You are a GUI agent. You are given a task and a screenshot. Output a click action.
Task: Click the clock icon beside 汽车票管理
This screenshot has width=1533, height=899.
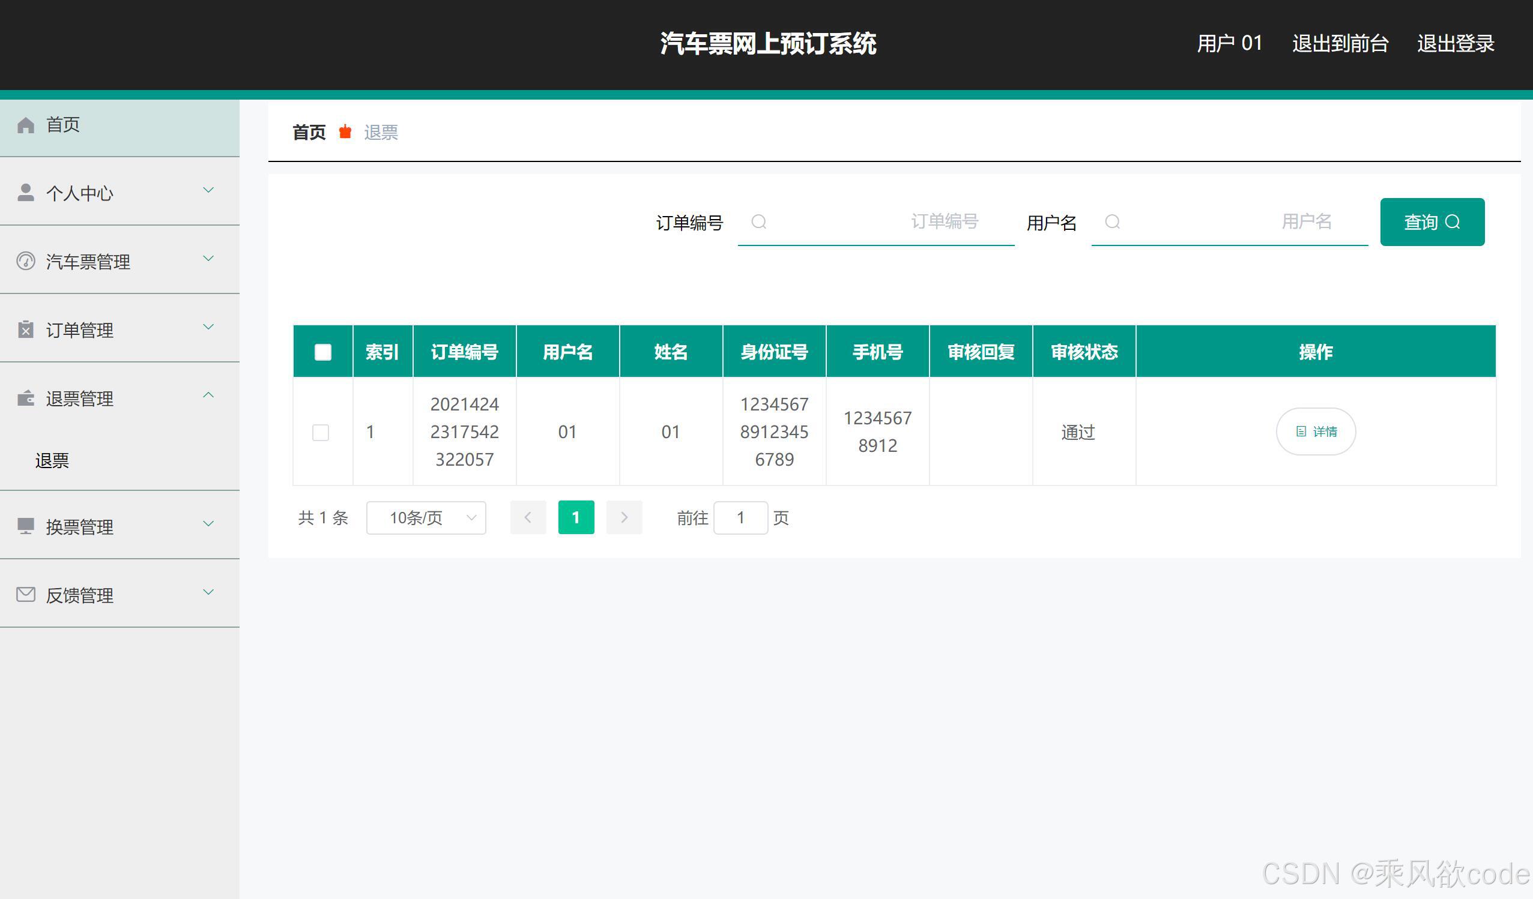[x=26, y=261]
